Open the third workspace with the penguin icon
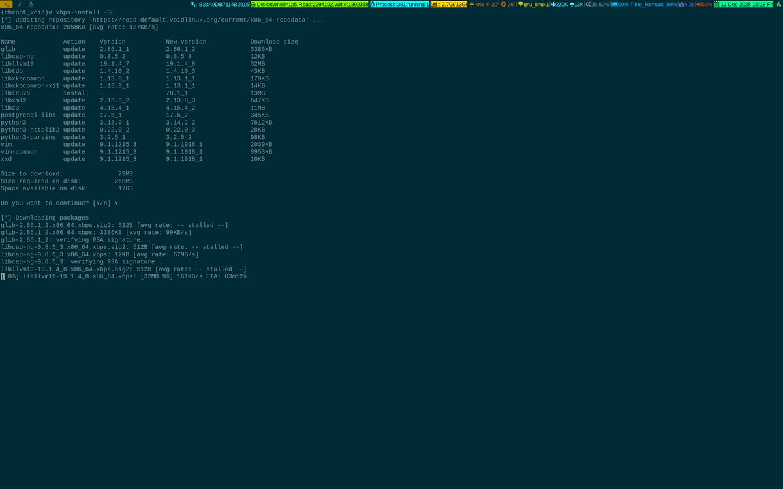 31,4
